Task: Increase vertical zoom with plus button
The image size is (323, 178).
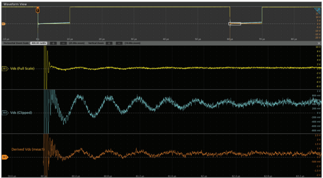Action: 109,43
